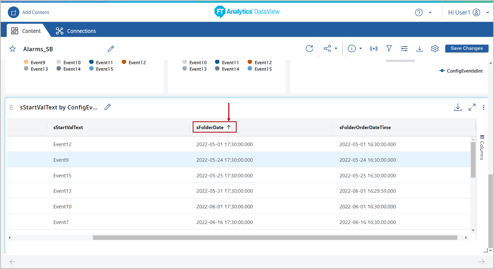Select the Content tab

pyautogui.click(x=26, y=31)
